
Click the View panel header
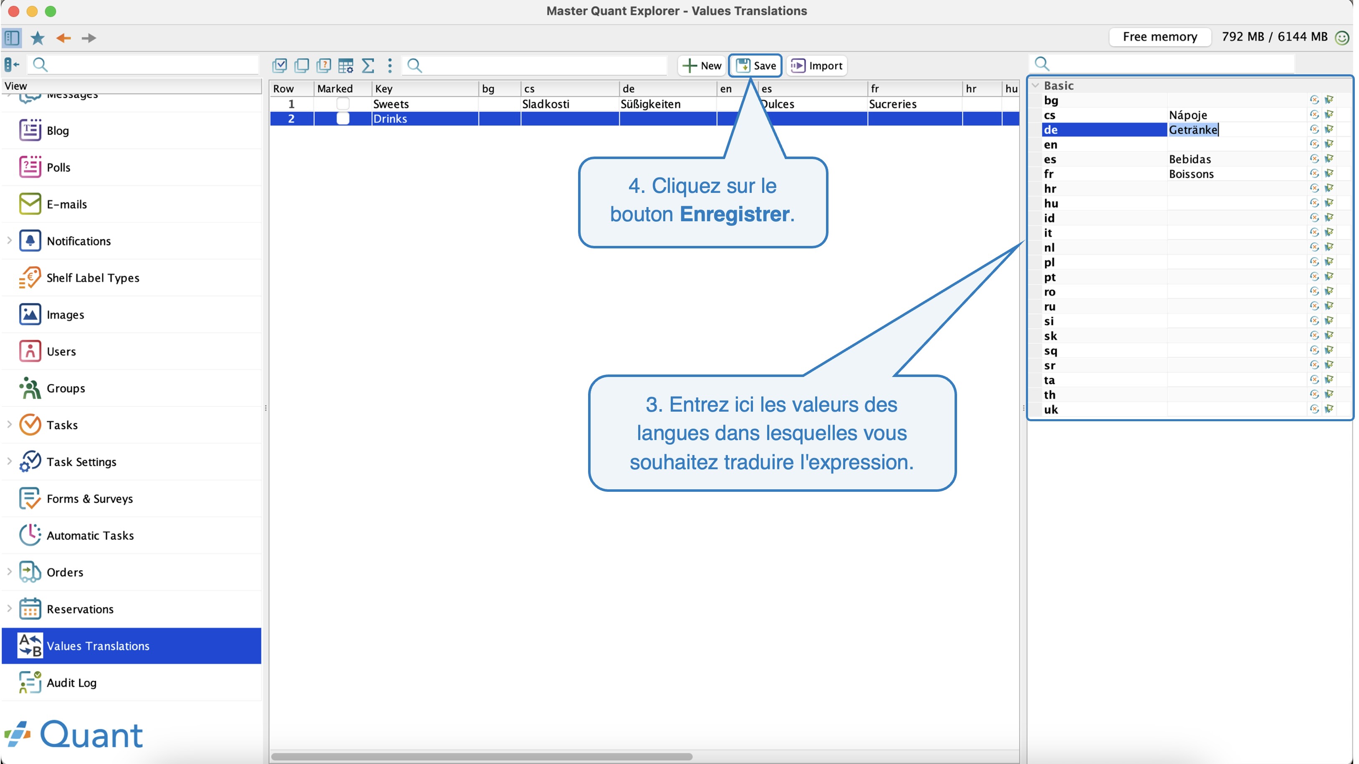click(x=132, y=86)
